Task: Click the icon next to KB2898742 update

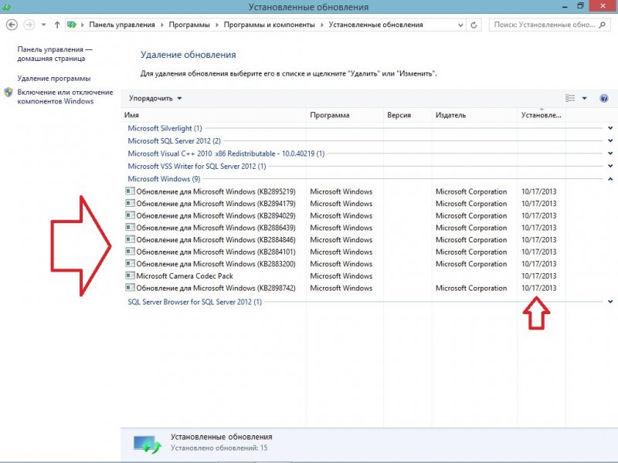Action: click(x=130, y=287)
